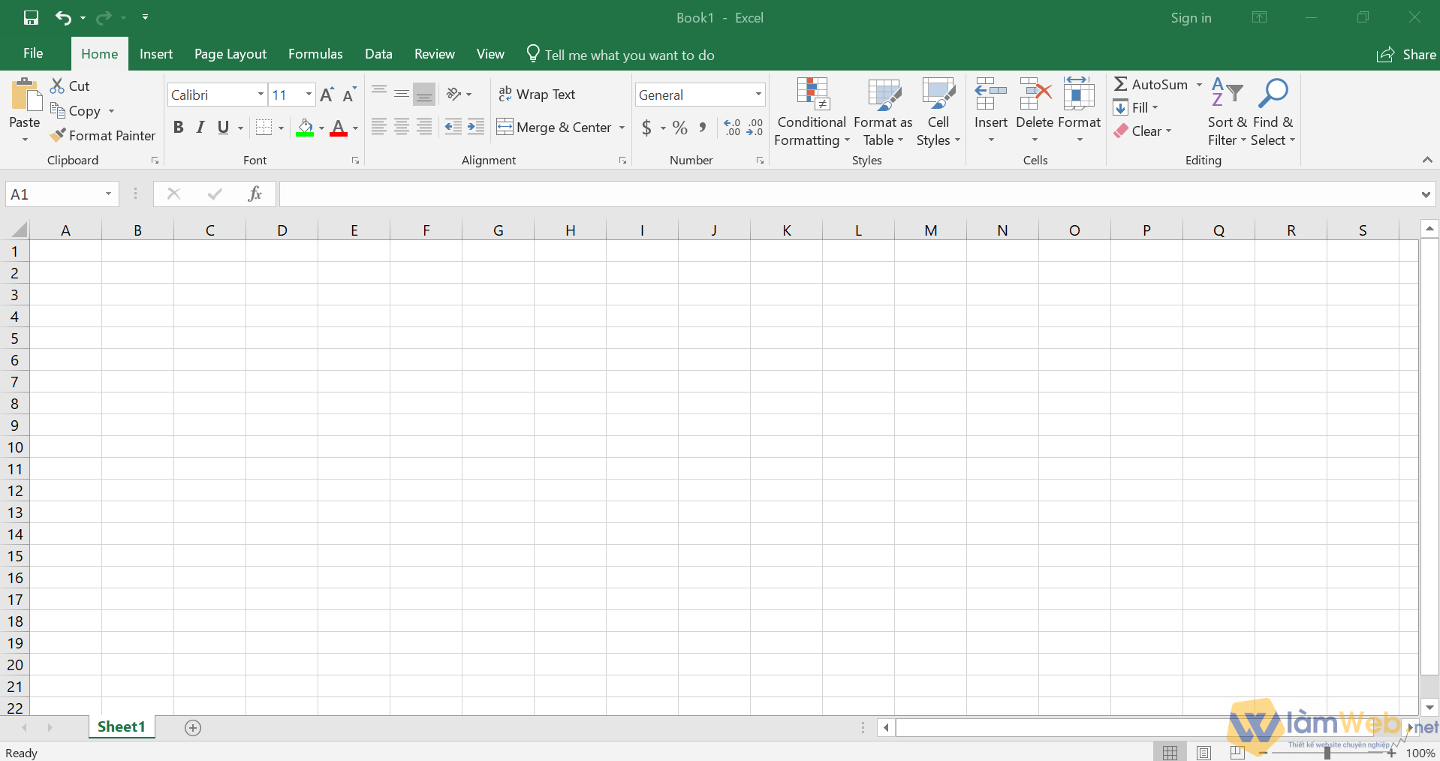Click Tell me what you want search field
1440x761 pixels.
click(x=620, y=55)
